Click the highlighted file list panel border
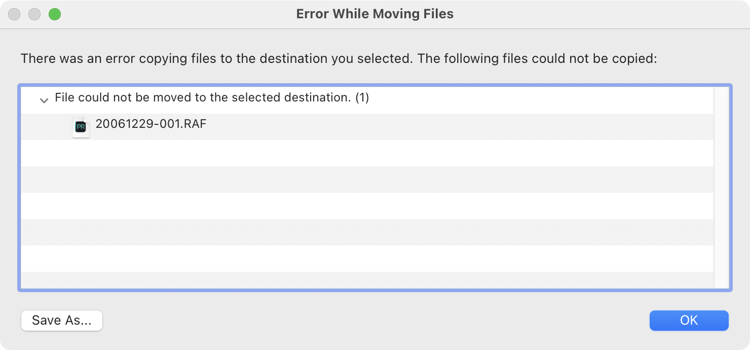The height and width of the screenshot is (350, 750). tap(375, 84)
